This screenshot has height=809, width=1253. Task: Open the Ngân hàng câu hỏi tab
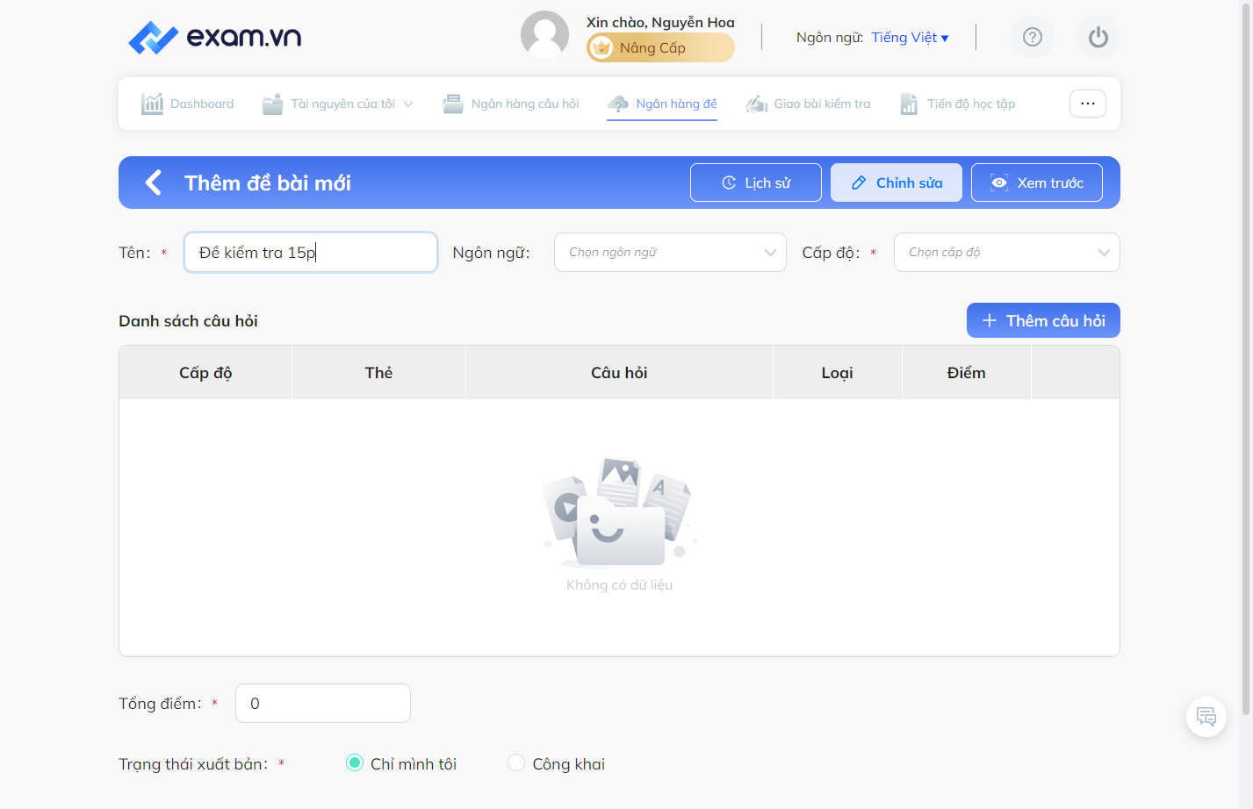[x=511, y=104]
